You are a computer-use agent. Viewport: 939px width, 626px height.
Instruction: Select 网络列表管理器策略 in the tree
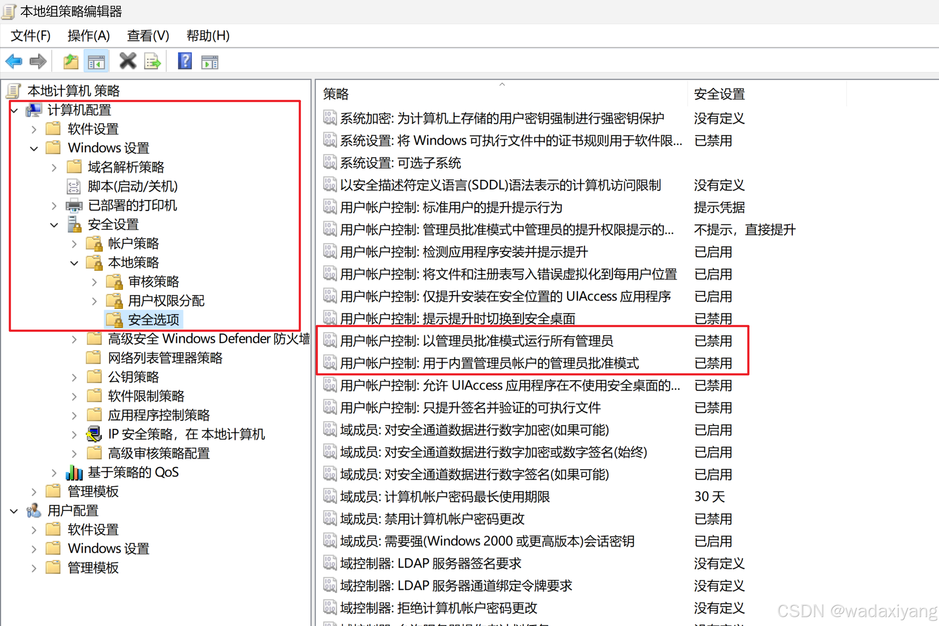click(165, 358)
